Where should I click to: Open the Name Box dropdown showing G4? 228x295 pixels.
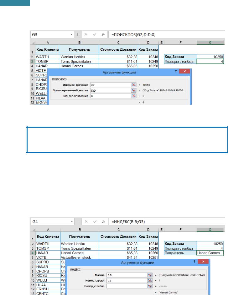click(72, 221)
